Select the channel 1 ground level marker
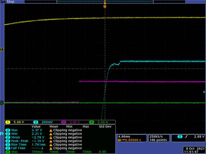 pyautogui.click(x=2, y=50)
